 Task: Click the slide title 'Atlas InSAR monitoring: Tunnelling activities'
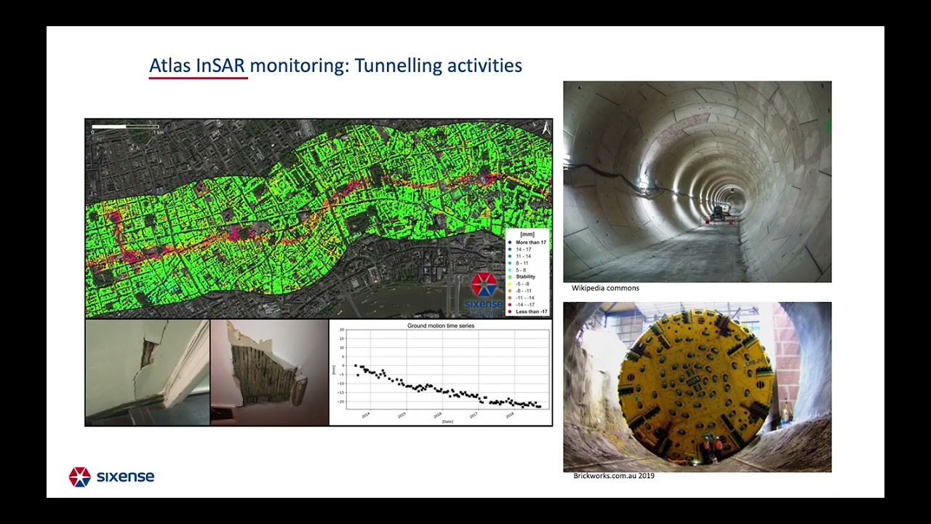[335, 65]
